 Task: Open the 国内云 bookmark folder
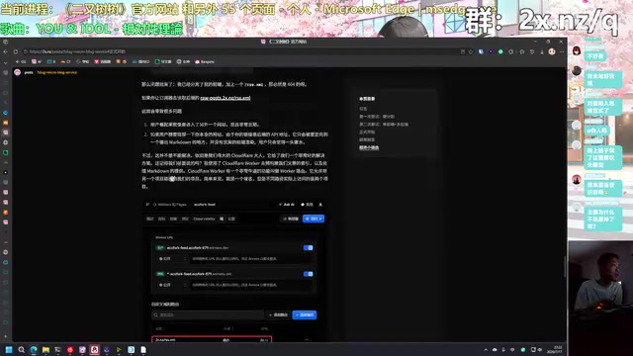coord(140,61)
